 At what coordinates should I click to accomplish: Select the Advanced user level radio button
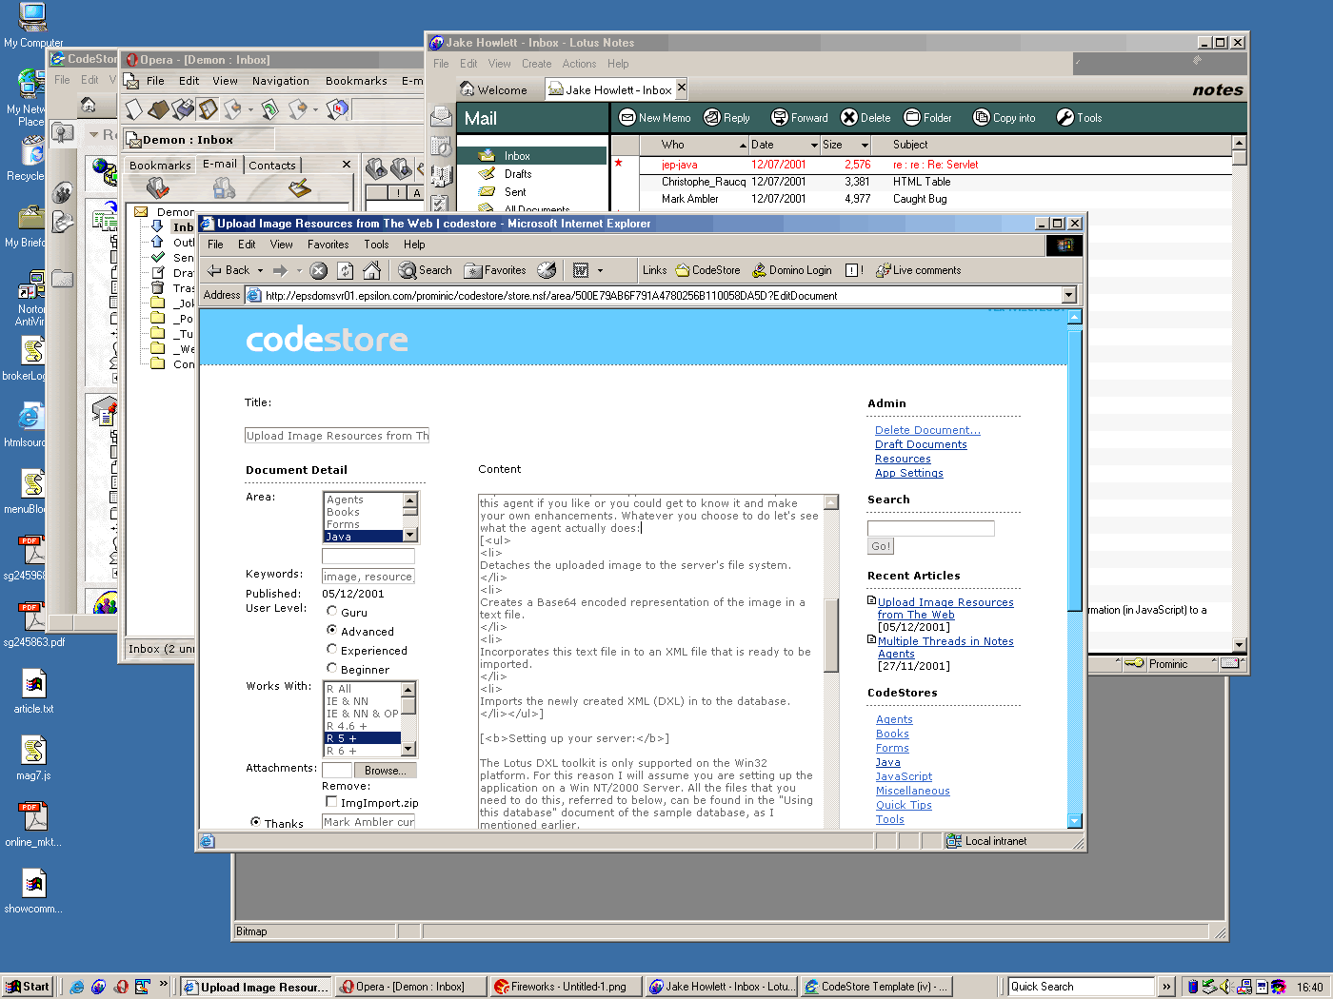[332, 630]
